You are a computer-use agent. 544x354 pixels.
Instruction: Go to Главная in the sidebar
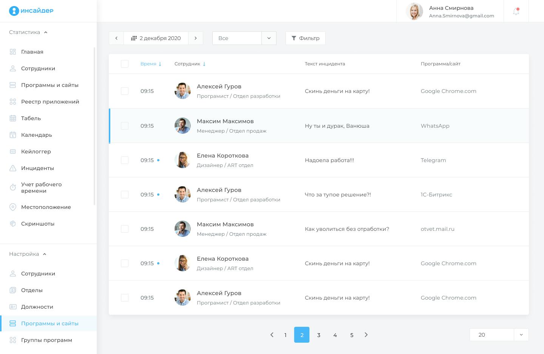click(x=32, y=52)
